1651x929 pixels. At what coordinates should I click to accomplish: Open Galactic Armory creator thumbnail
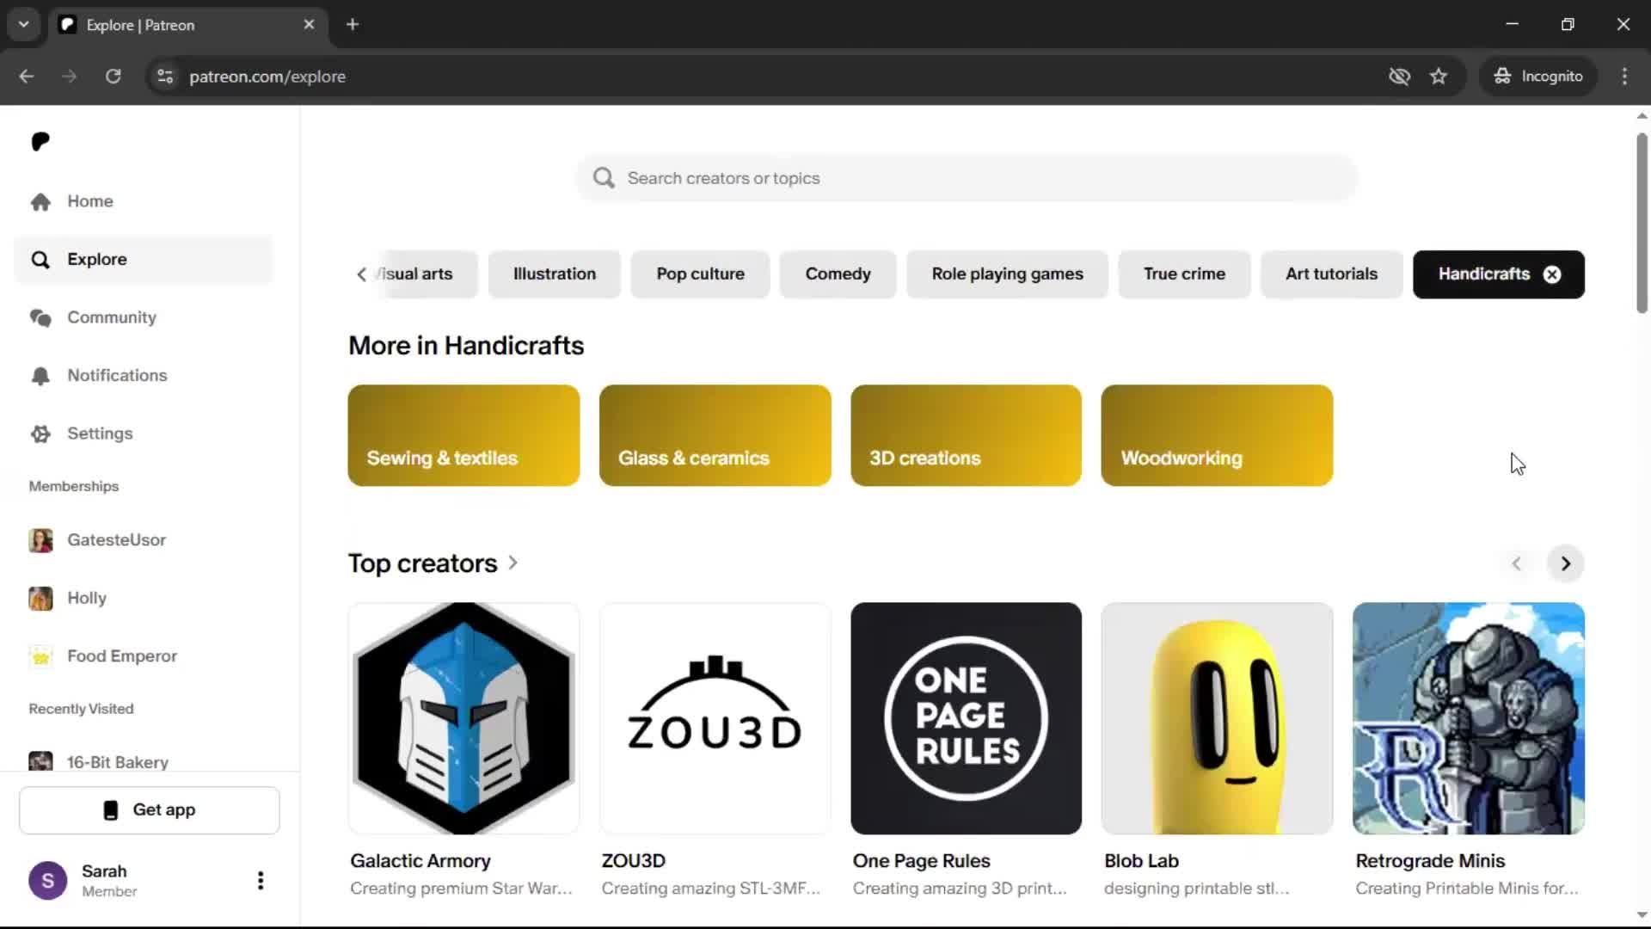[x=463, y=718]
